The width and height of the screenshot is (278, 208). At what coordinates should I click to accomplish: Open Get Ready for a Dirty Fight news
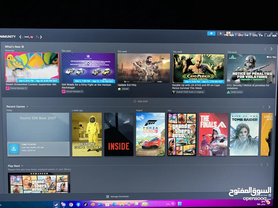(x=86, y=86)
